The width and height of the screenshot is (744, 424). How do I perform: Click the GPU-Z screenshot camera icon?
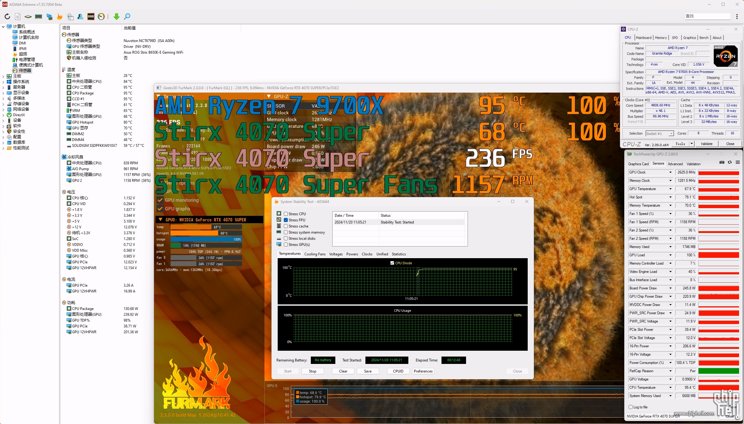point(722,162)
